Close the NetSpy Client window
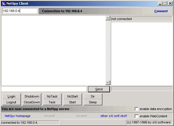 coord(170,3)
